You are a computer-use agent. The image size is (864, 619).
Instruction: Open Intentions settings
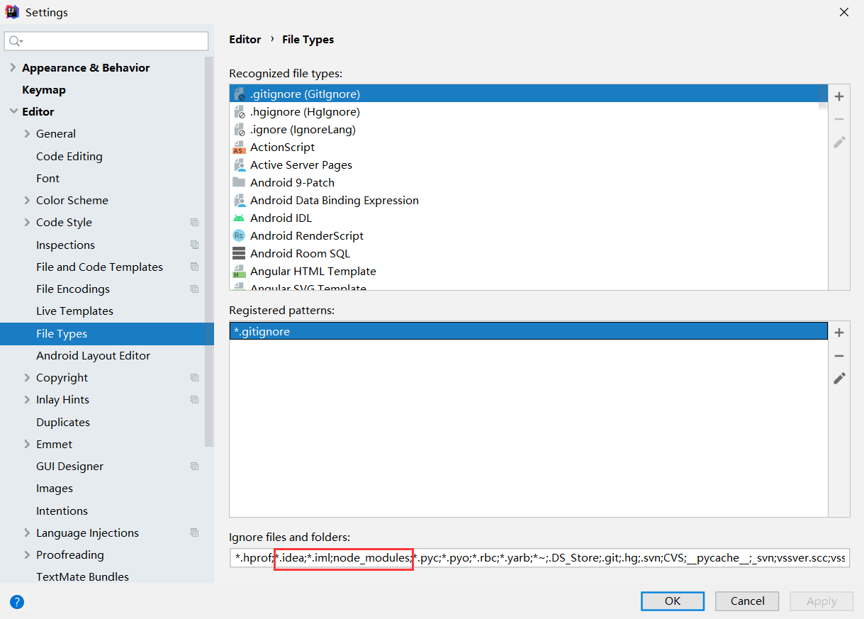pos(62,511)
